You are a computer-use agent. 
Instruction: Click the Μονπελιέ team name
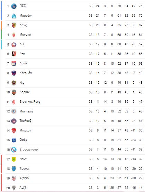coord(26,111)
